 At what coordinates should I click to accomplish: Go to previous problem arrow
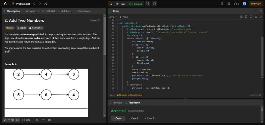34,4
